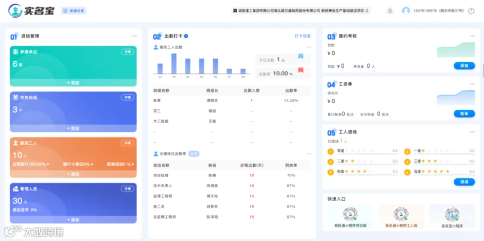Click the 已退场 1人 count
Screen dimensions: 484x241
tap(337, 141)
